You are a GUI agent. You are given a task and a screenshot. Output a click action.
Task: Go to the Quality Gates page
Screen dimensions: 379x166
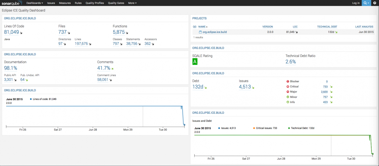click(x=116, y=3)
